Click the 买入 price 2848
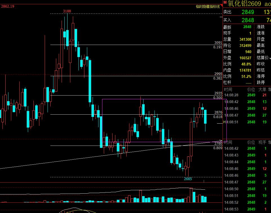 click(248, 20)
